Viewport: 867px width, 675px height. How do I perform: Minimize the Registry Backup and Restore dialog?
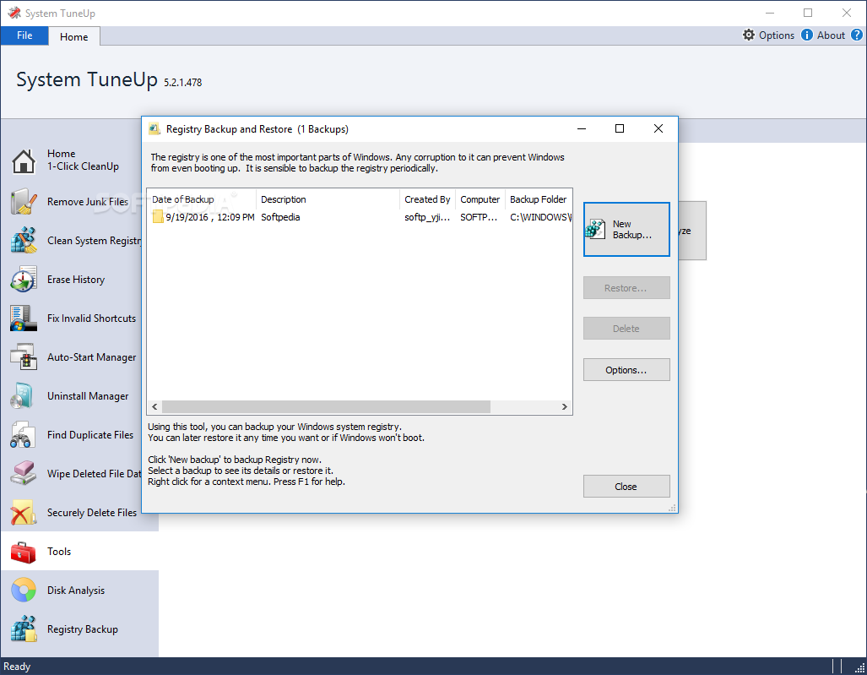click(582, 128)
